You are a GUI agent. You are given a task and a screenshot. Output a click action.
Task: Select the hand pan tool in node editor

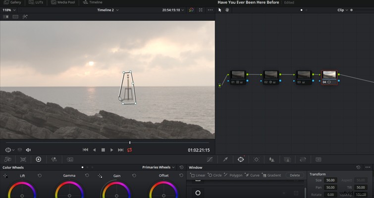point(227,10)
